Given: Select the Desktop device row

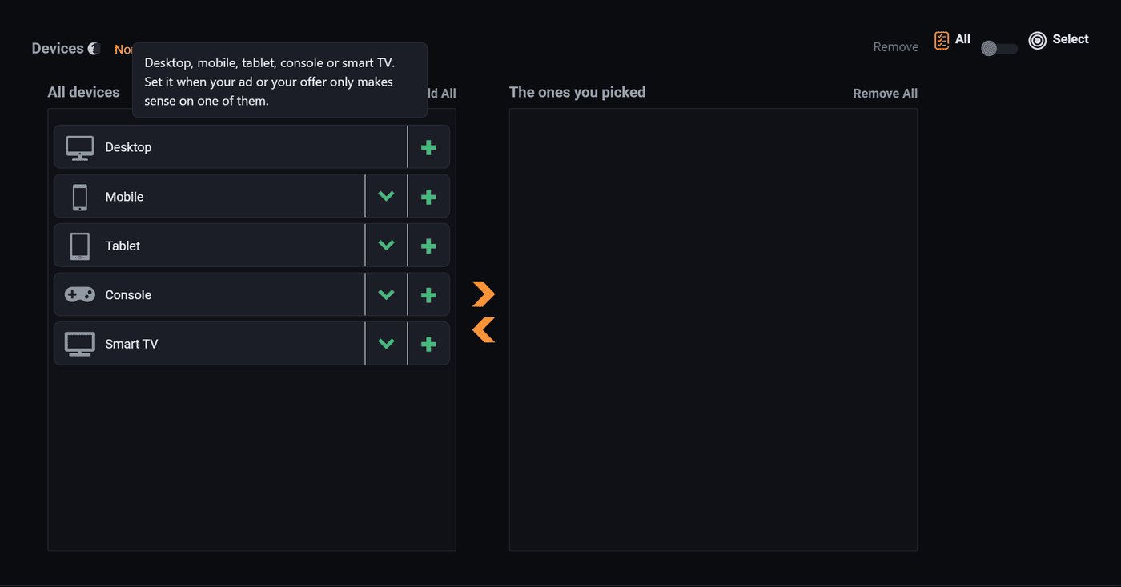Looking at the screenshot, I should 231,147.
